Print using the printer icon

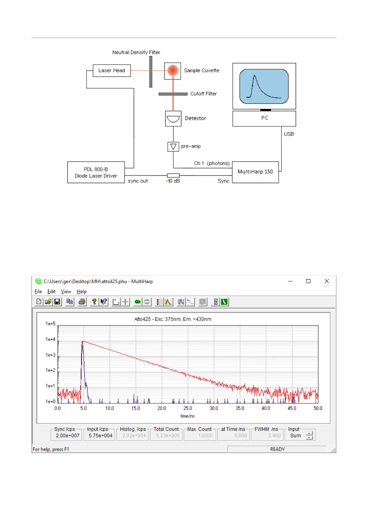82,302
